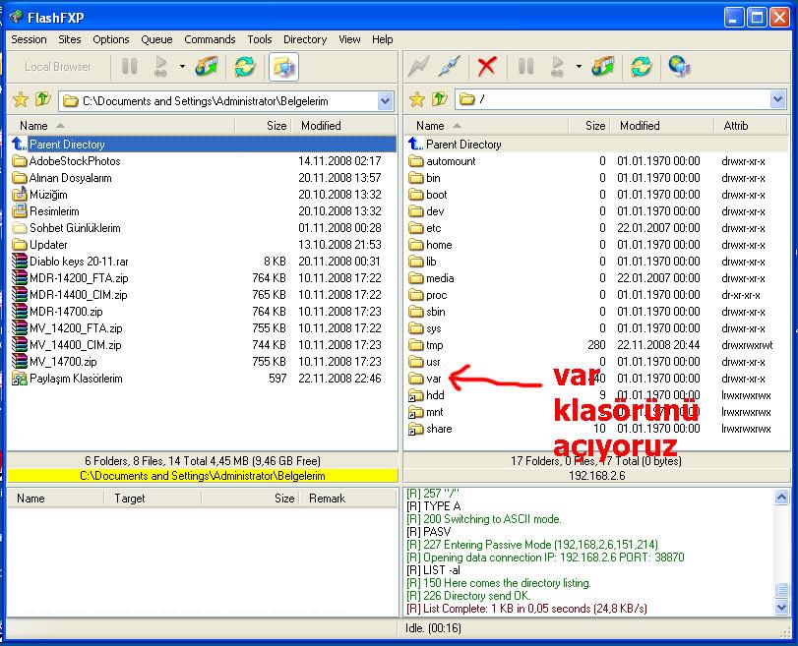
Task: Click the log panel's scroll down arrow
Action: coord(781,608)
